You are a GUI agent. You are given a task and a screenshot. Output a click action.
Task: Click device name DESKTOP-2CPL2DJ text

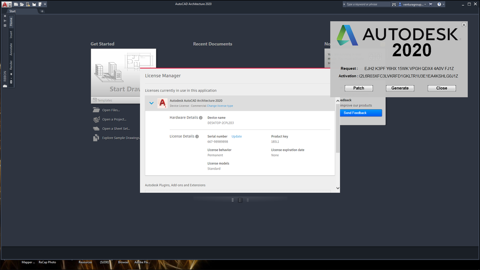point(220,123)
